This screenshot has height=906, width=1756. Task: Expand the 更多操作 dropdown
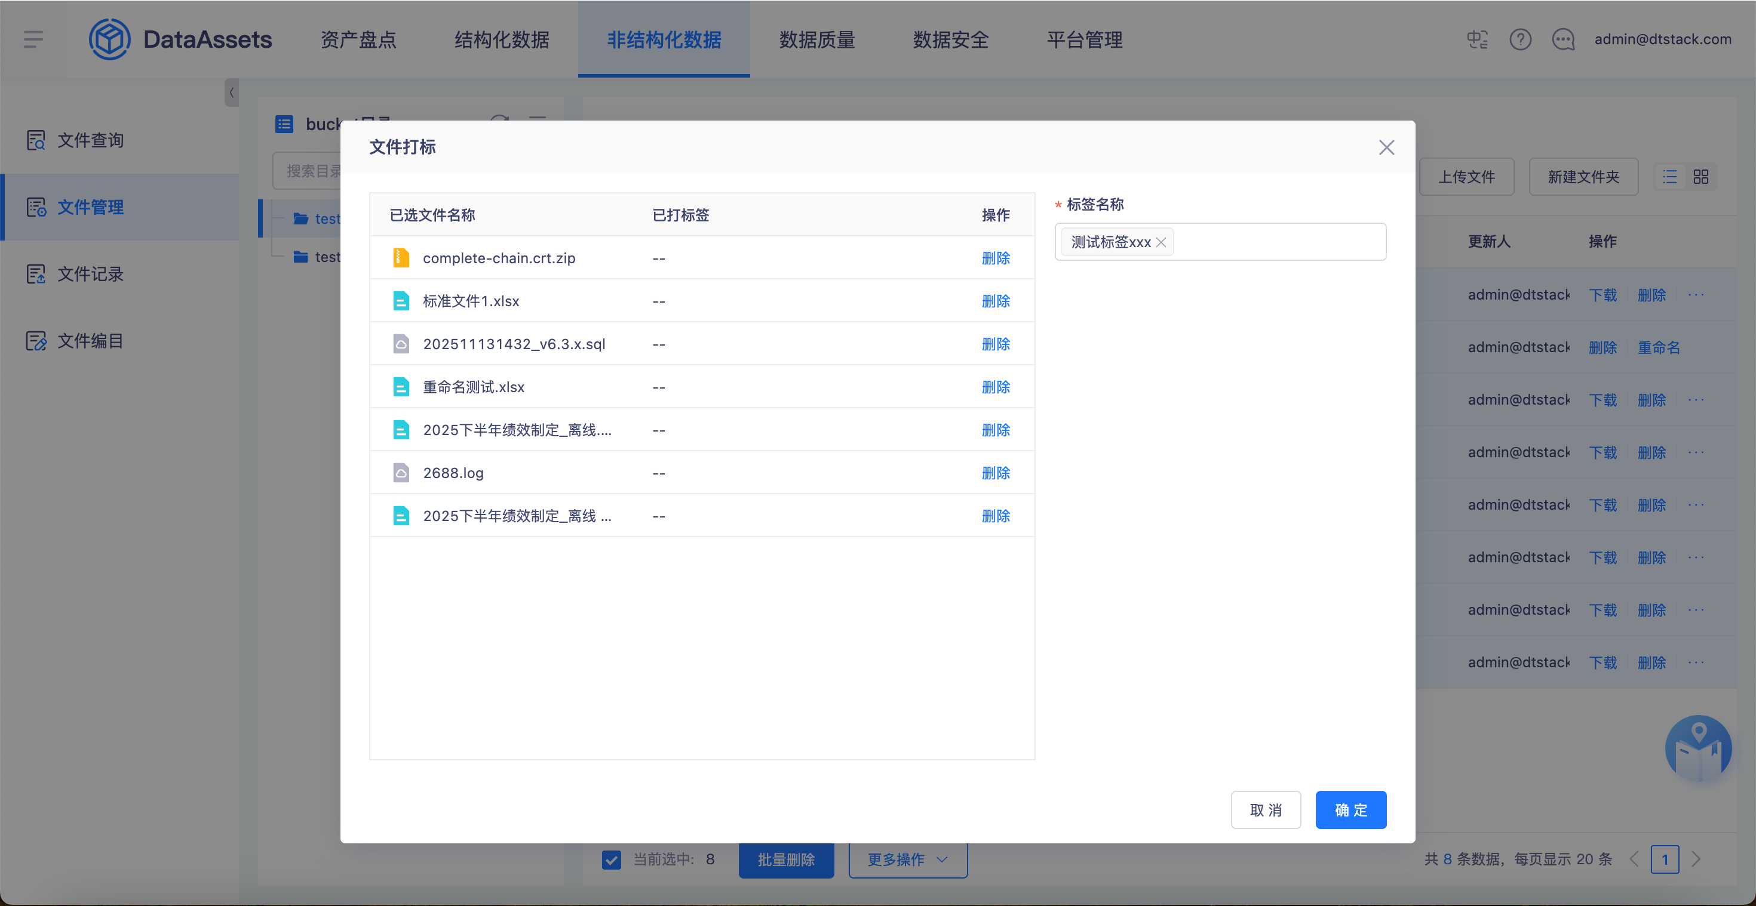[x=907, y=859]
